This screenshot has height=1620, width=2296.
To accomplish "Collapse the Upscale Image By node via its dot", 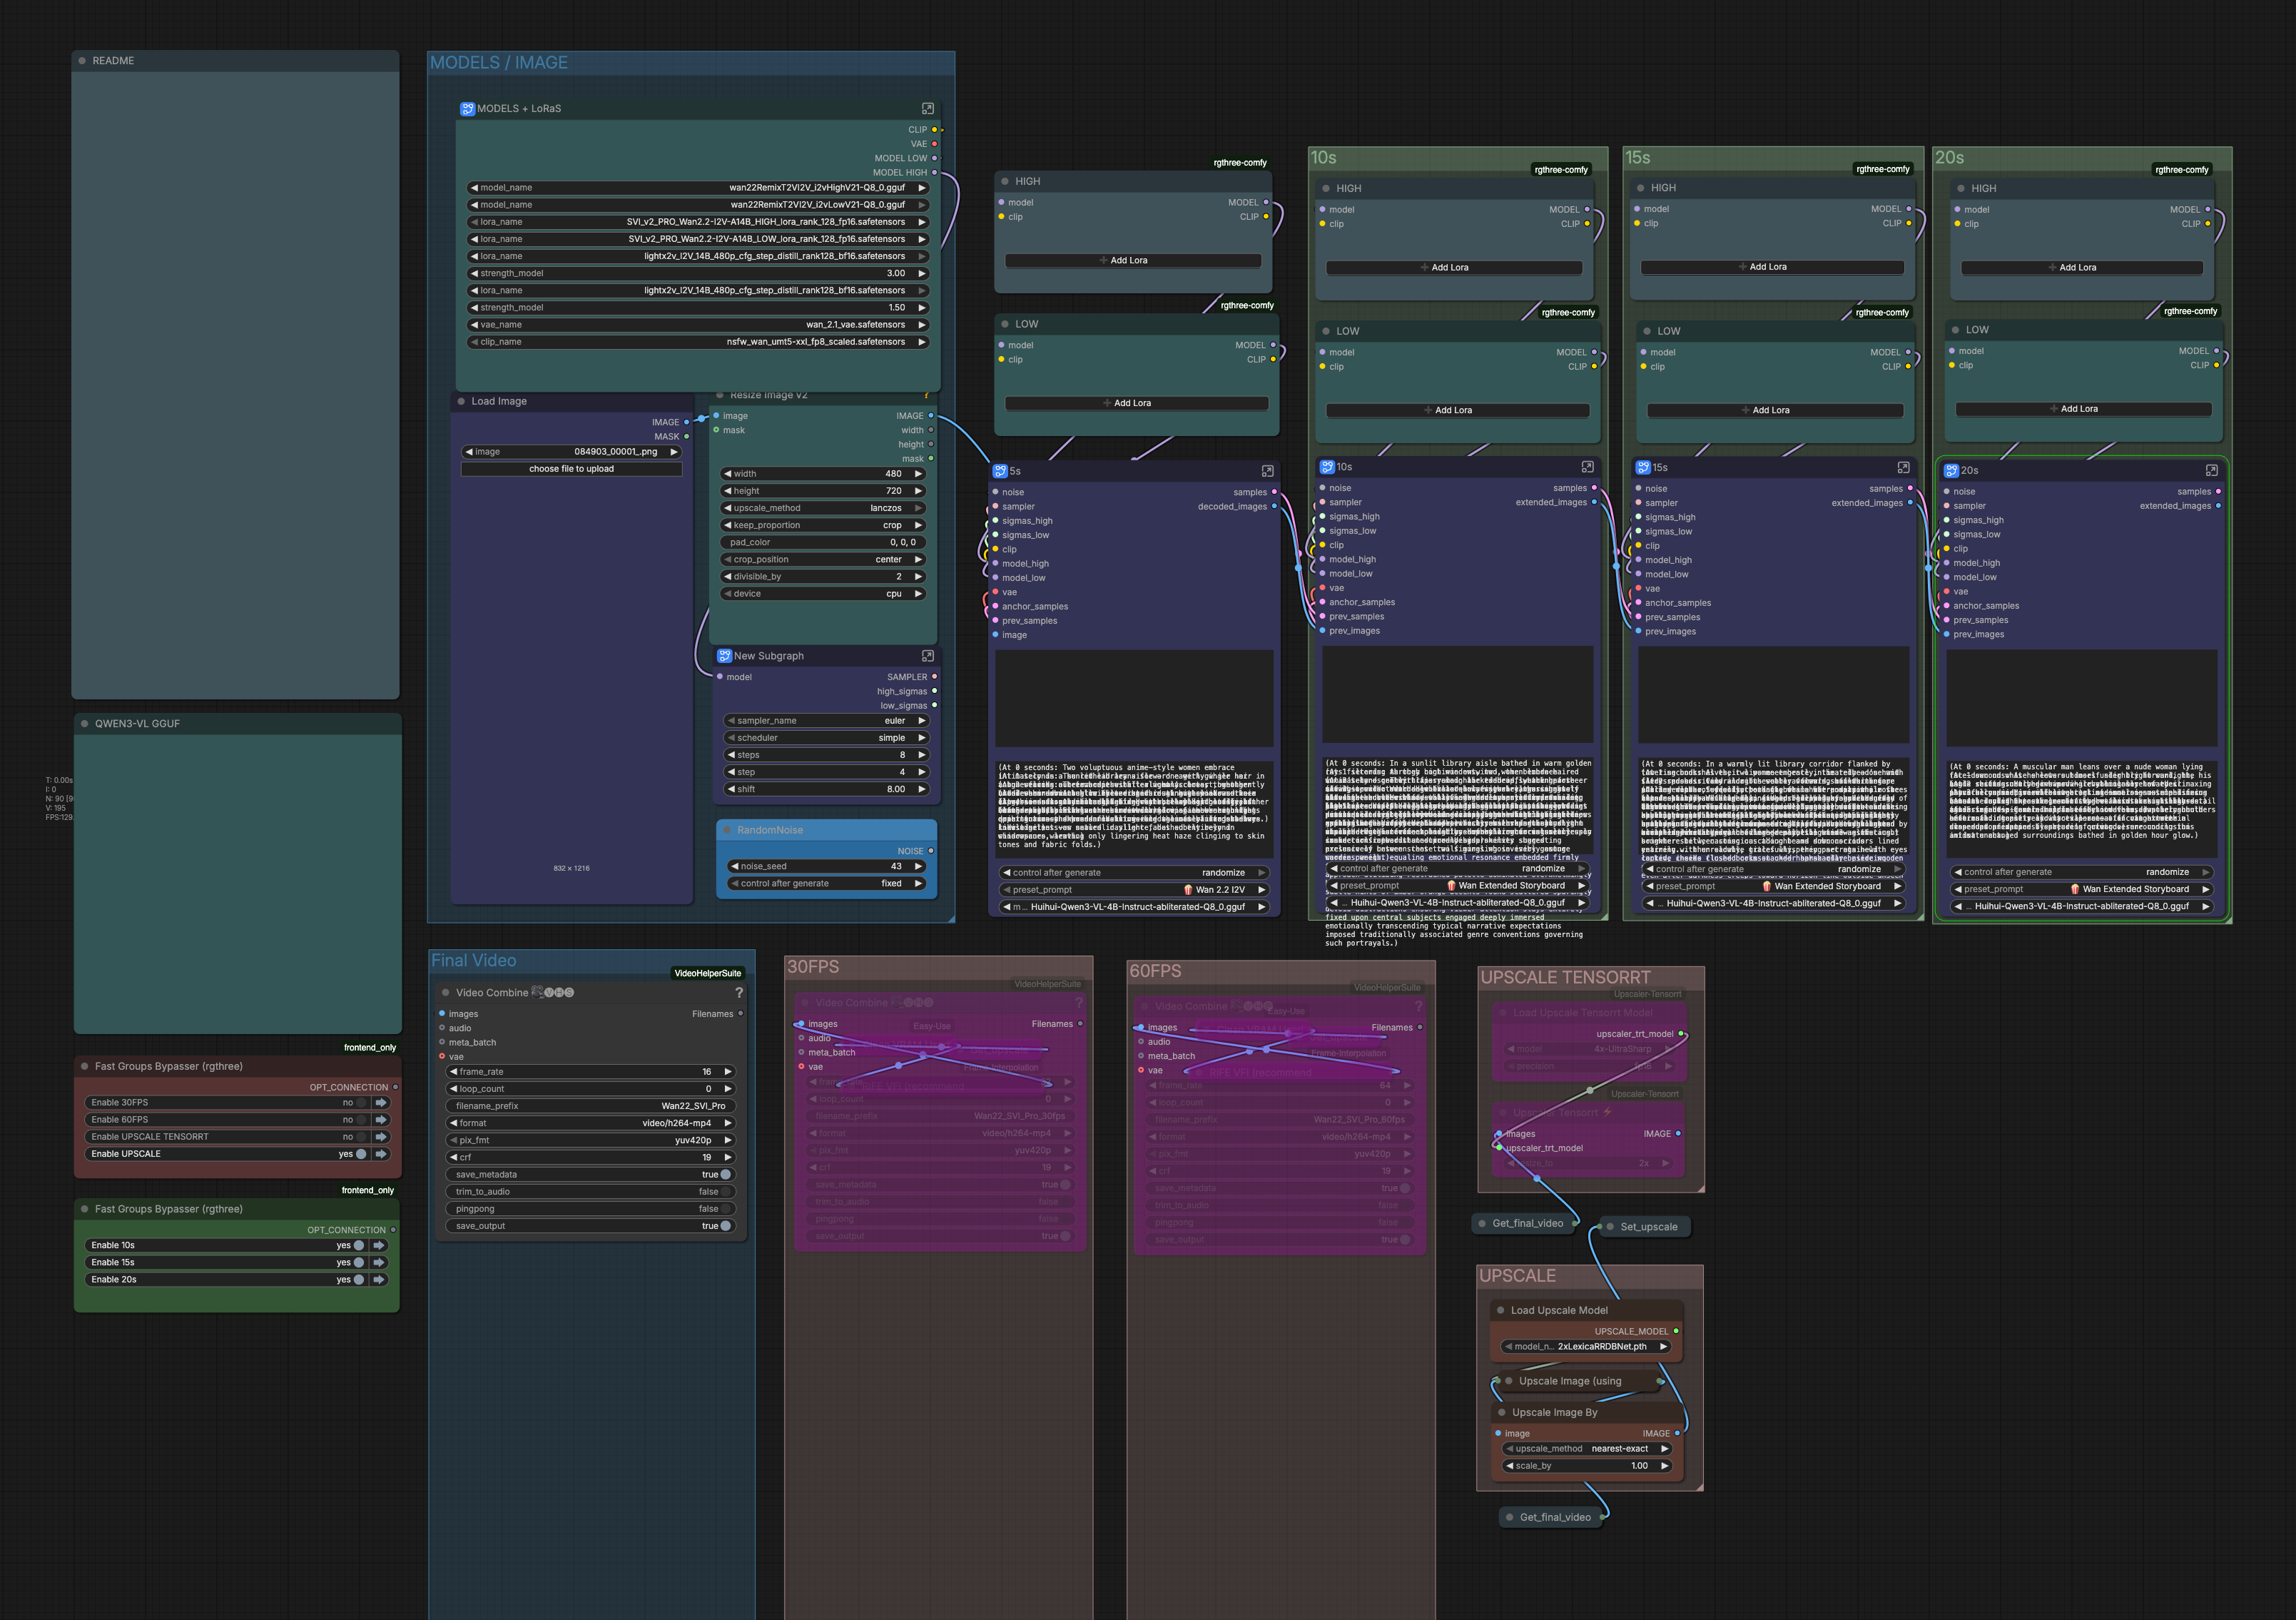I will 1502,1412.
